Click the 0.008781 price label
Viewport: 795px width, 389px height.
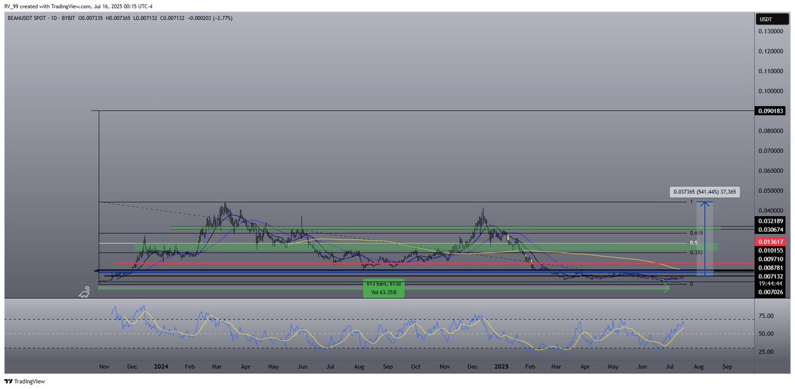[x=769, y=267]
